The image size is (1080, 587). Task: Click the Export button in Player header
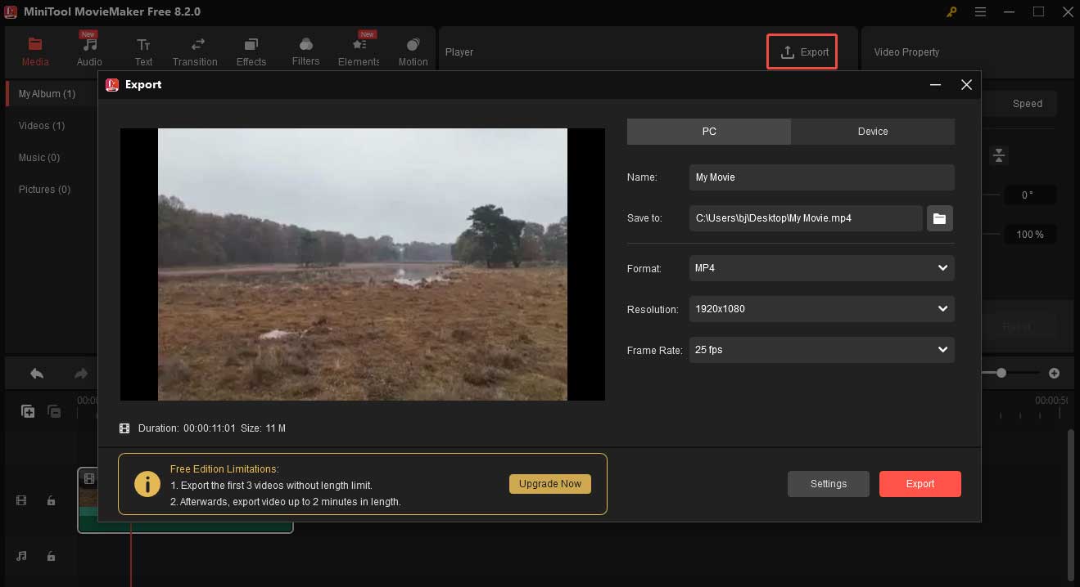click(x=802, y=52)
